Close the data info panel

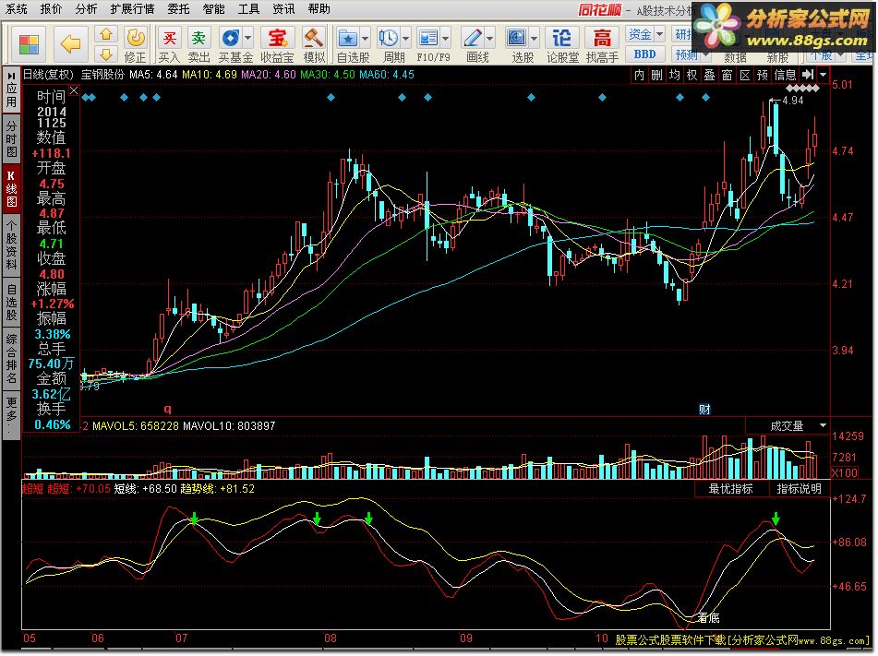click(x=74, y=90)
